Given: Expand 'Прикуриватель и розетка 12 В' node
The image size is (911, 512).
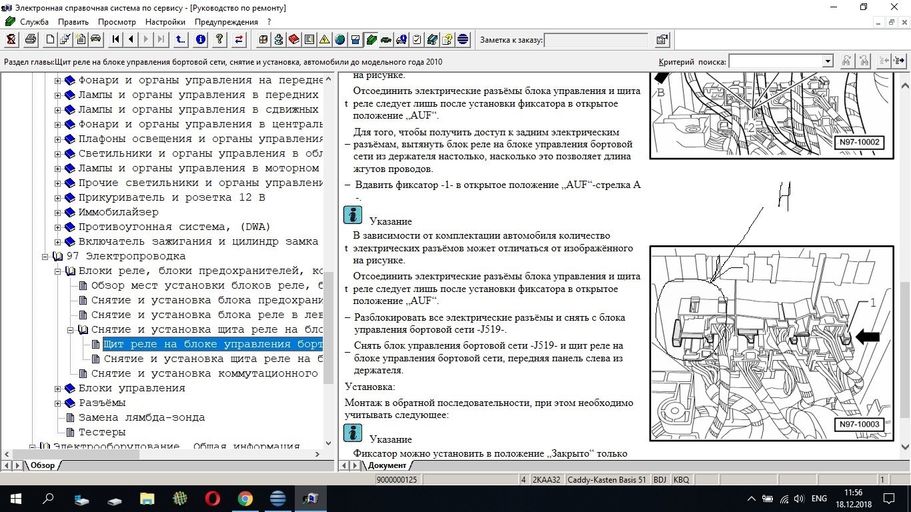Looking at the screenshot, I should click(57, 197).
